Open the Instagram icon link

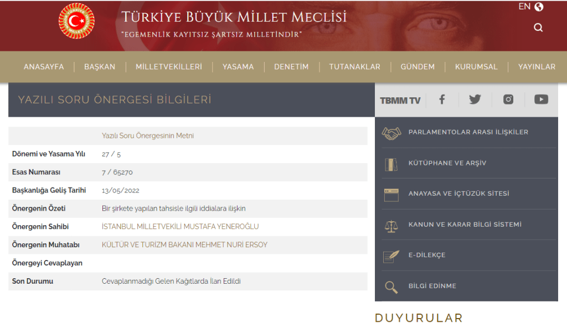[x=508, y=100]
